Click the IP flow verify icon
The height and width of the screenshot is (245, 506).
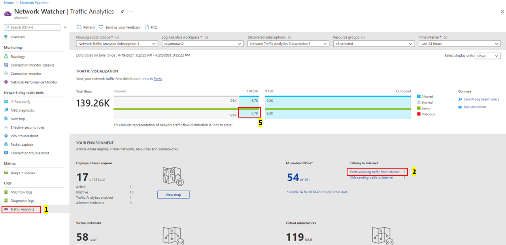(6, 102)
